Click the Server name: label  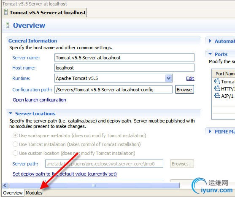pyautogui.click(x=26, y=58)
